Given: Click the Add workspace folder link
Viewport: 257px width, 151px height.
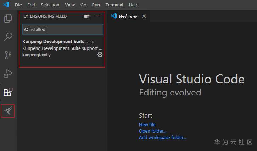Looking at the screenshot, I should (162, 137).
